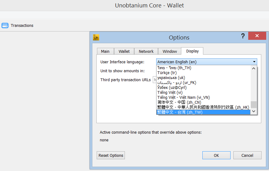
Task: Click the Unobtanium logo in Options title bar
Action: click(96, 37)
